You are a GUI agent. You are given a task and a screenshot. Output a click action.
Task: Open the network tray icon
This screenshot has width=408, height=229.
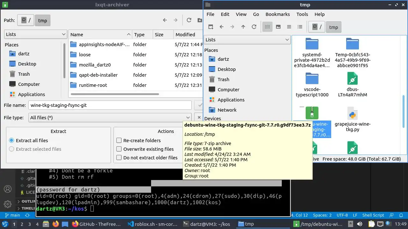click(381, 224)
